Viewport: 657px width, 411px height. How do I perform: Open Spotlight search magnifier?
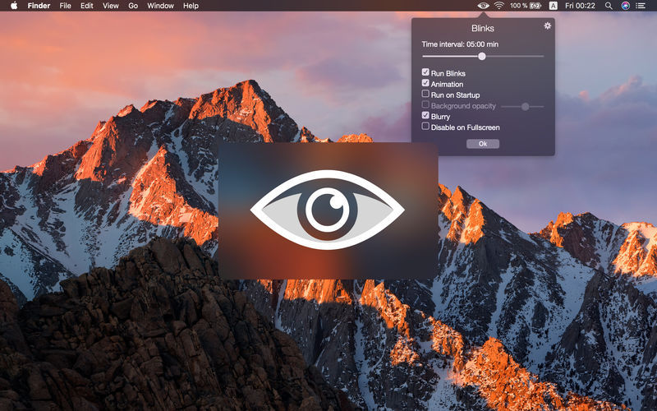pyautogui.click(x=609, y=6)
